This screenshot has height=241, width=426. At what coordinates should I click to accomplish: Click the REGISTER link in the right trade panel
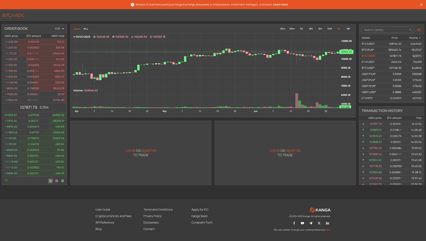coord(293,151)
